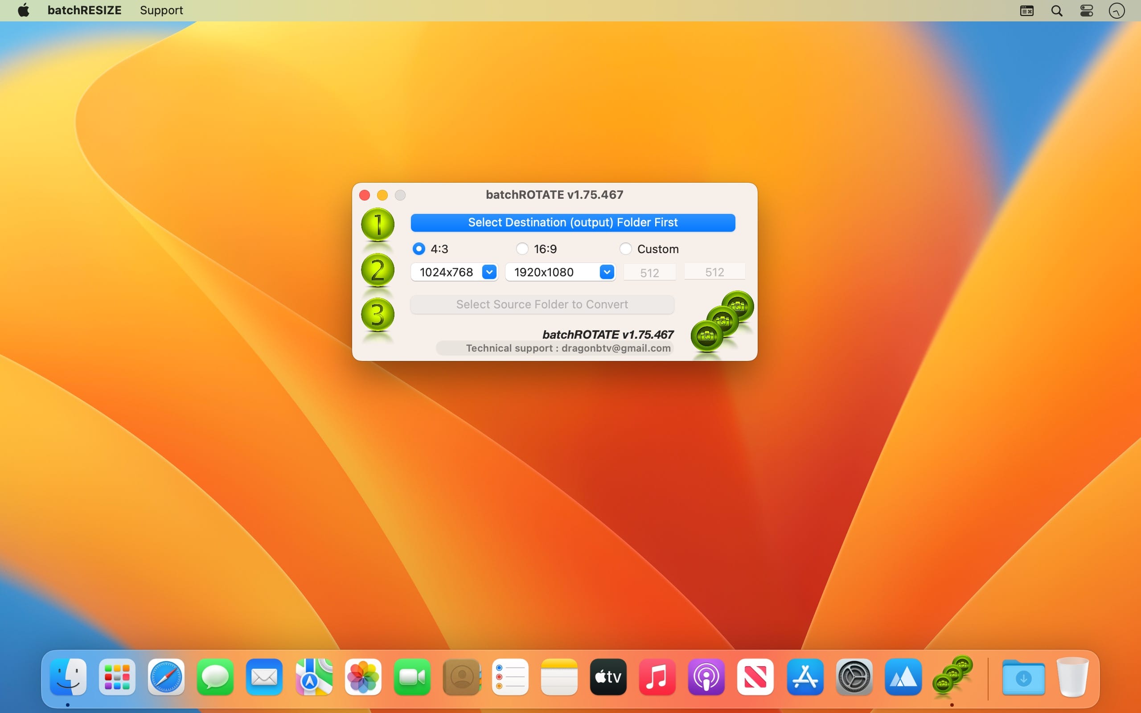Open Apple TV from the Dock

click(608, 677)
